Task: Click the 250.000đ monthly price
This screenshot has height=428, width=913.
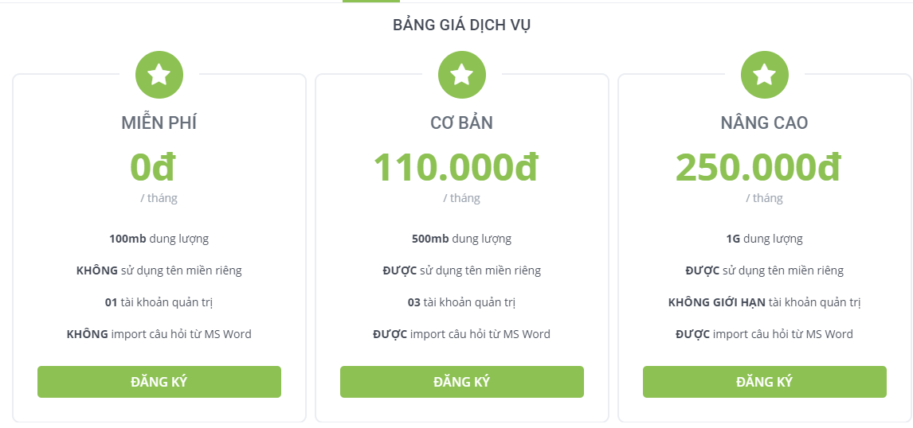Action: (x=758, y=166)
